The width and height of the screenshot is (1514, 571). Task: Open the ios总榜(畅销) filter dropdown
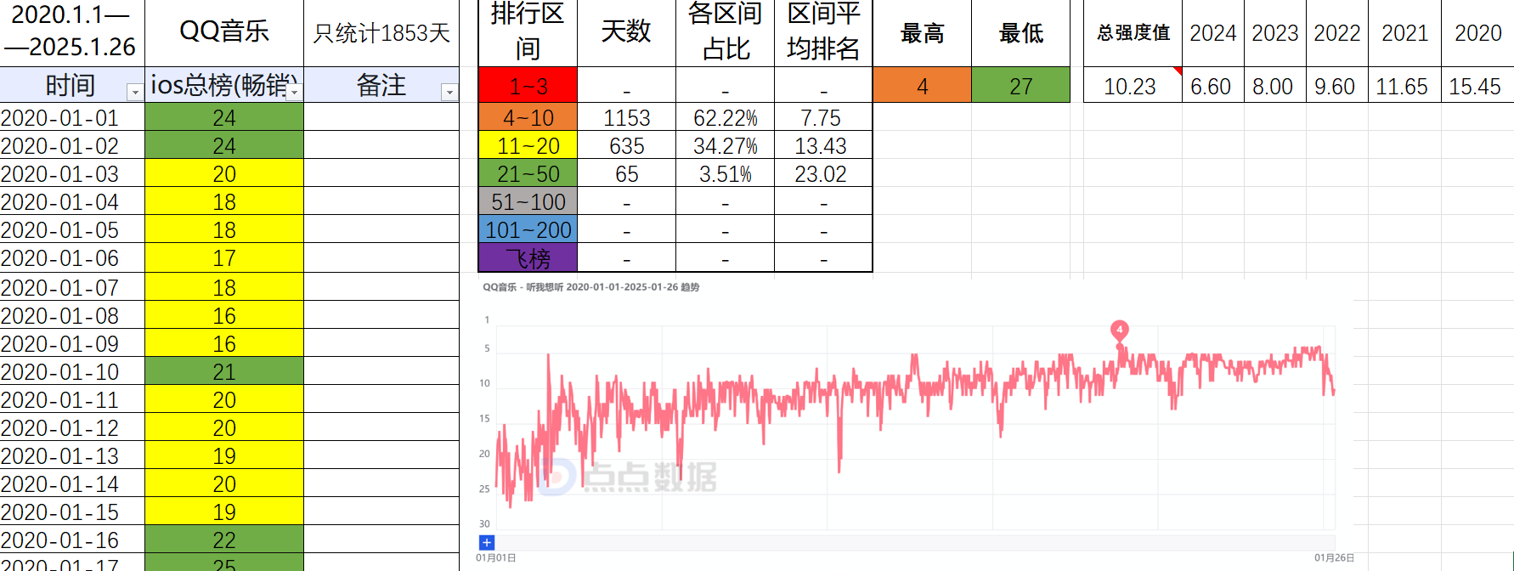294,92
